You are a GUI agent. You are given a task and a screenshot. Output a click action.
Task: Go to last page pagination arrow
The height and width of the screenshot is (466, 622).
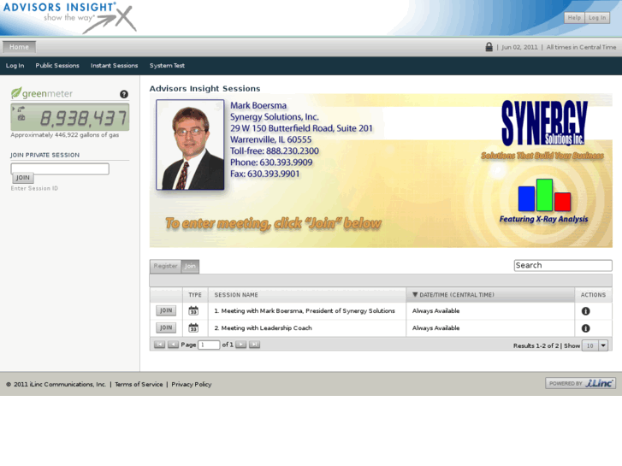click(254, 345)
